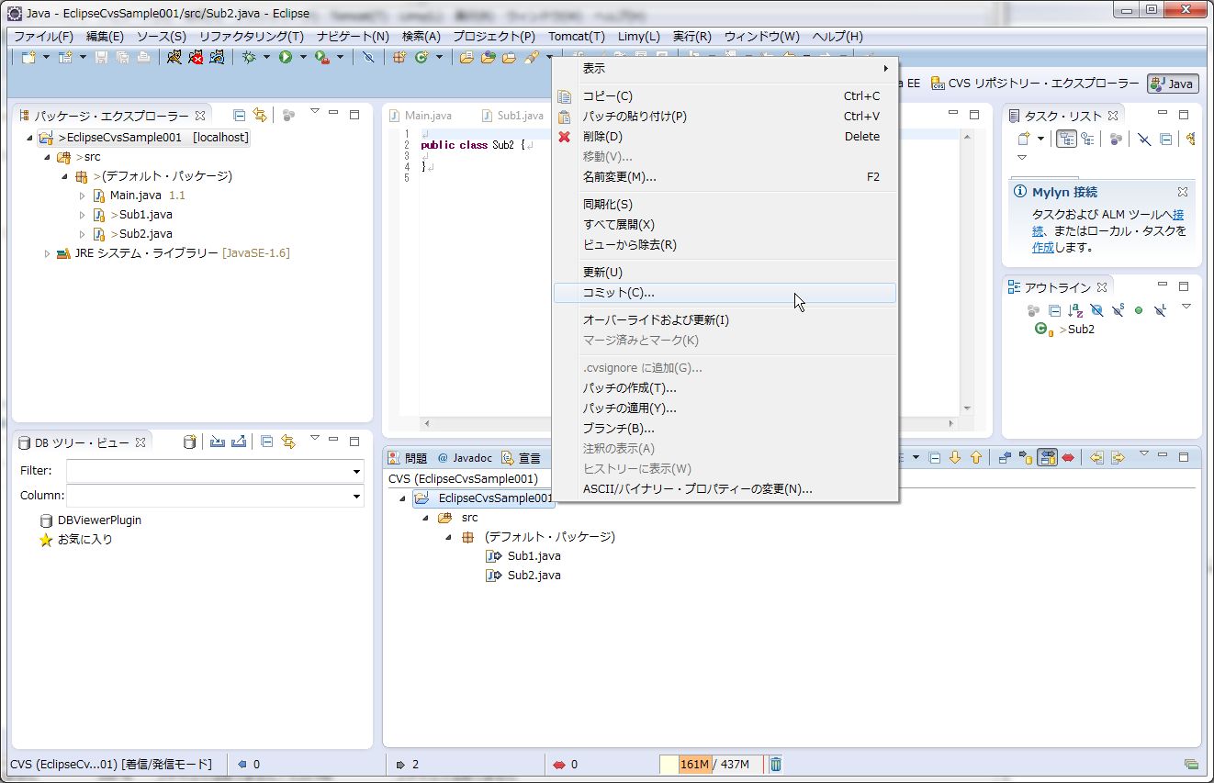Click inside the Column input field
Viewport: 1214px width, 783px height.
[211, 496]
